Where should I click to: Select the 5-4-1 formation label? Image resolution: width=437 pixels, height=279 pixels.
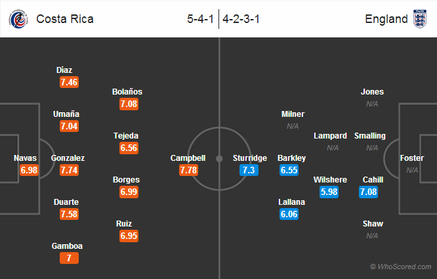200,19
